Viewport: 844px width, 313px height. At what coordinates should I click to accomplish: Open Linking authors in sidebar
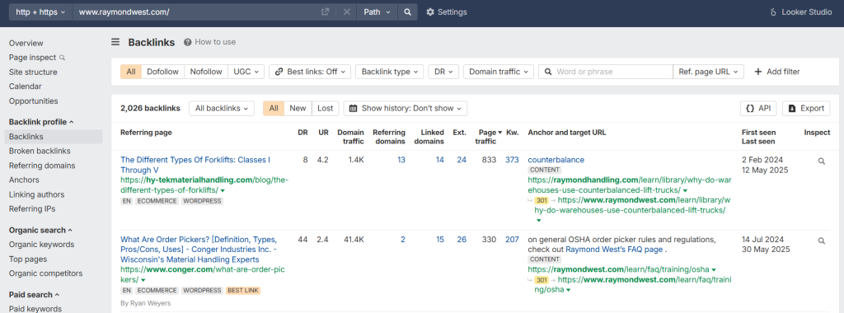[x=36, y=194]
